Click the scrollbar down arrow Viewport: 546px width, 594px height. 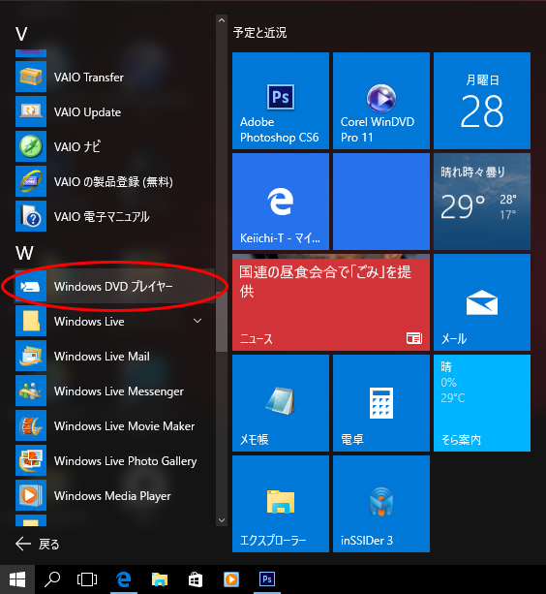click(222, 520)
